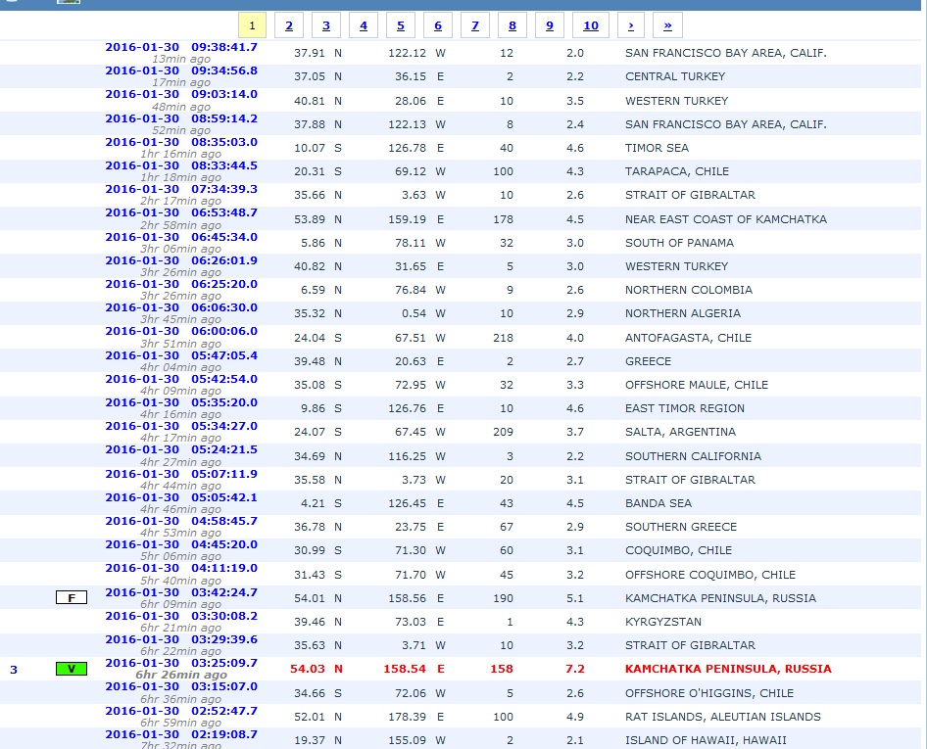Screen dimensions: 927x749
Task: Open the 08:59:14.2 San Francisco Bay event
Action: click(181, 118)
